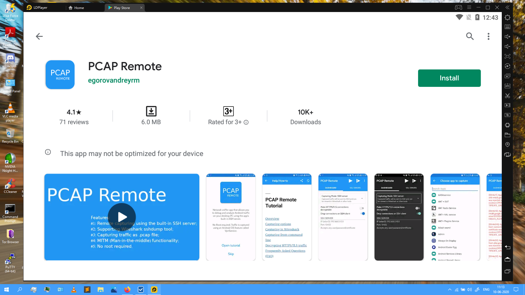Viewport: 525px width, 295px height.
Task: Rotate the emulator screen from the sidebar
Action: coord(507,155)
